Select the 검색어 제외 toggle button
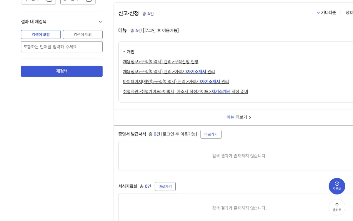 83,34
